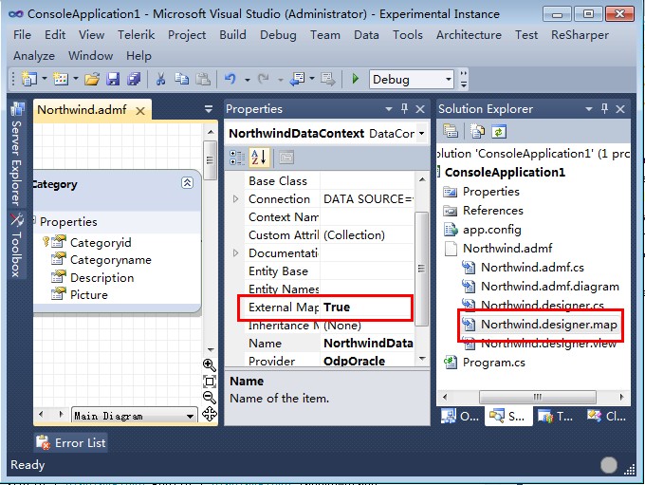Click the Copy toolbar icon
This screenshot has width=645, height=485.
[181, 79]
